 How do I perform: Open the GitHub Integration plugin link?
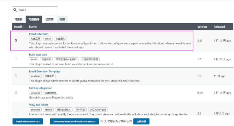[41, 88]
